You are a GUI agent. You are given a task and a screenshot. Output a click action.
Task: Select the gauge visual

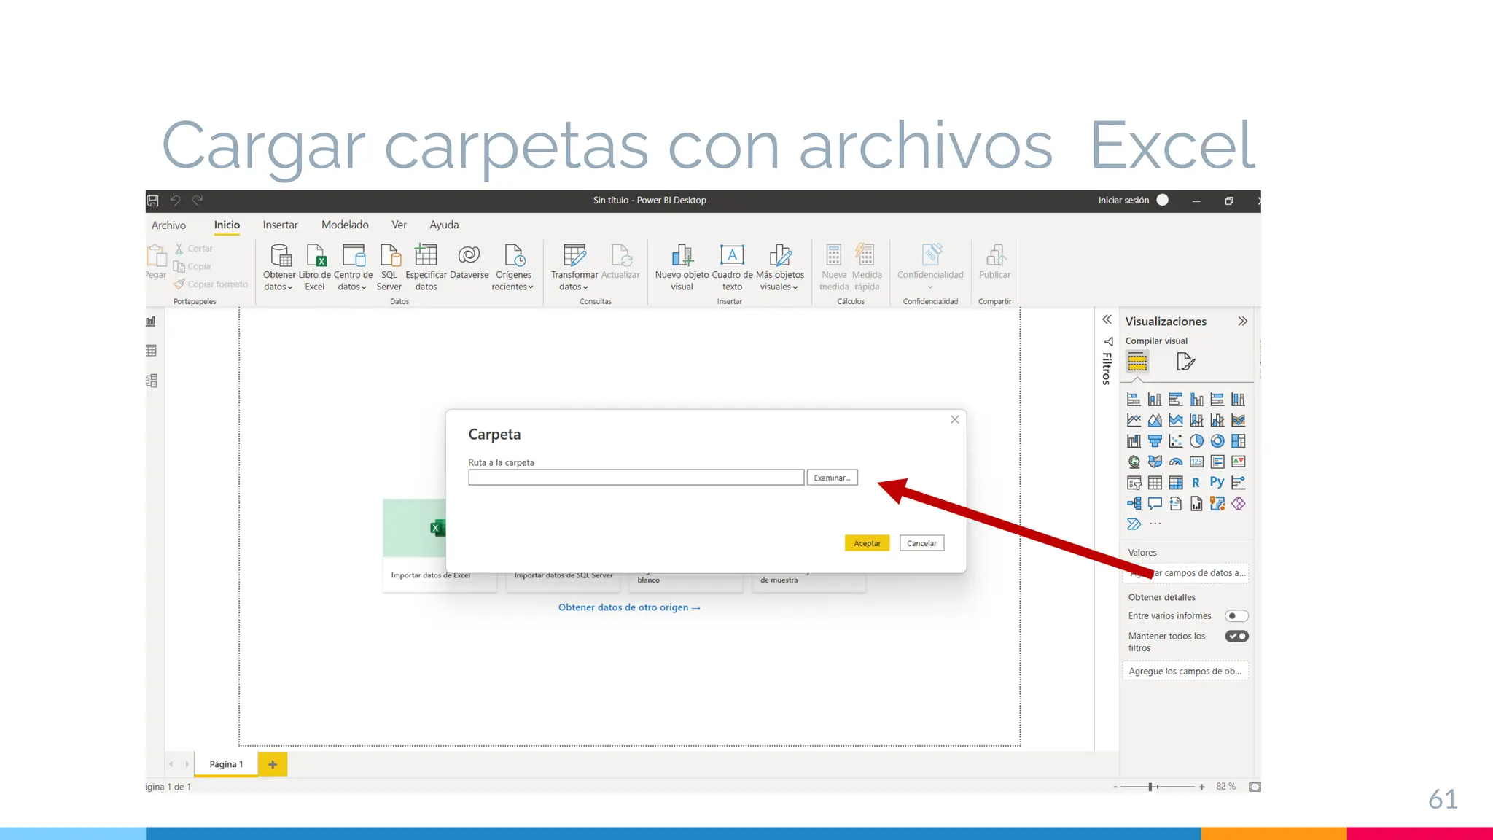pos(1175,462)
